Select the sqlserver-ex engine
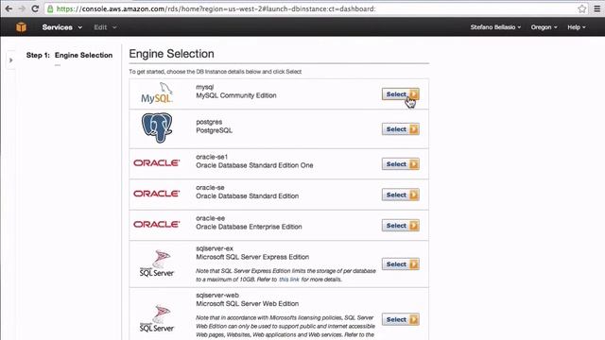Image resolution: width=605 pixels, height=340 pixels. pos(401,264)
